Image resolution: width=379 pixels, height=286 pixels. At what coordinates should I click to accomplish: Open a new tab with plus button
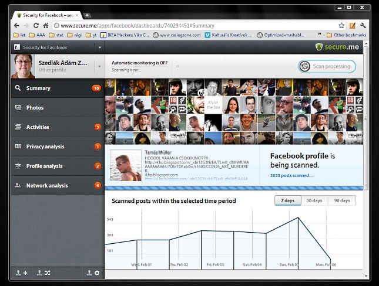click(x=87, y=15)
